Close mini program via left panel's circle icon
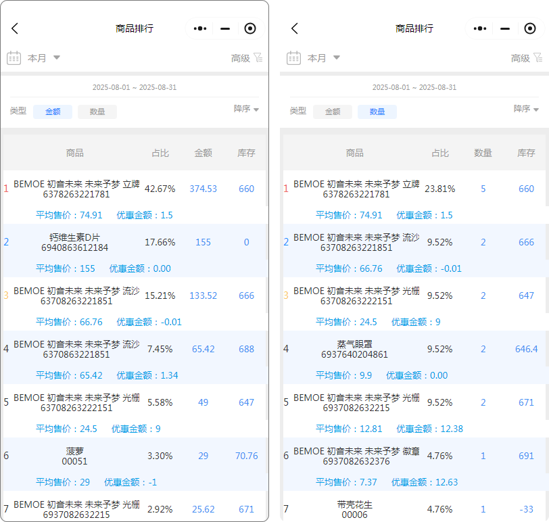This screenshot has height=522, width=549. point(250,28)
